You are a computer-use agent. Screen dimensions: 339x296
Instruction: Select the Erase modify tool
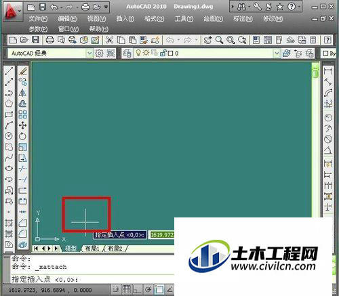point(22,71)
